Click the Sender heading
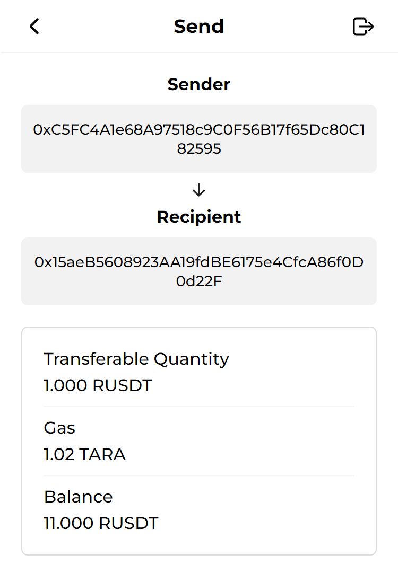The image size is (398, 564). click(x=199, y=84)
